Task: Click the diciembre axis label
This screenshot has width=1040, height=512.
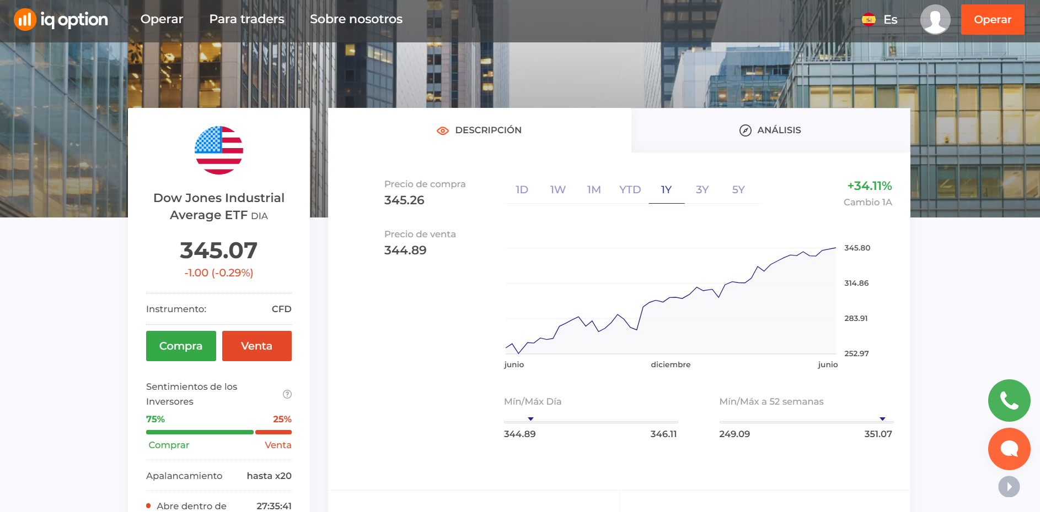Action: tap(671, 364)
